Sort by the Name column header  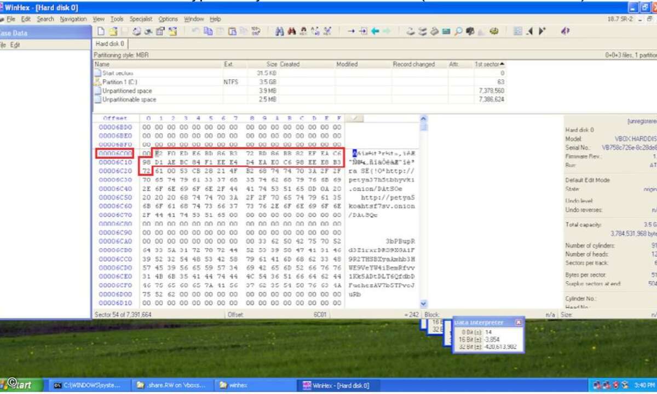[x=157, y=64]
